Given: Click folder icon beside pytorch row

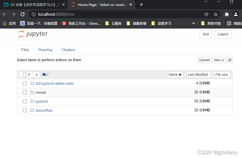Looking at the screenshot, I should pyautogui.click(x=32, y=101).
